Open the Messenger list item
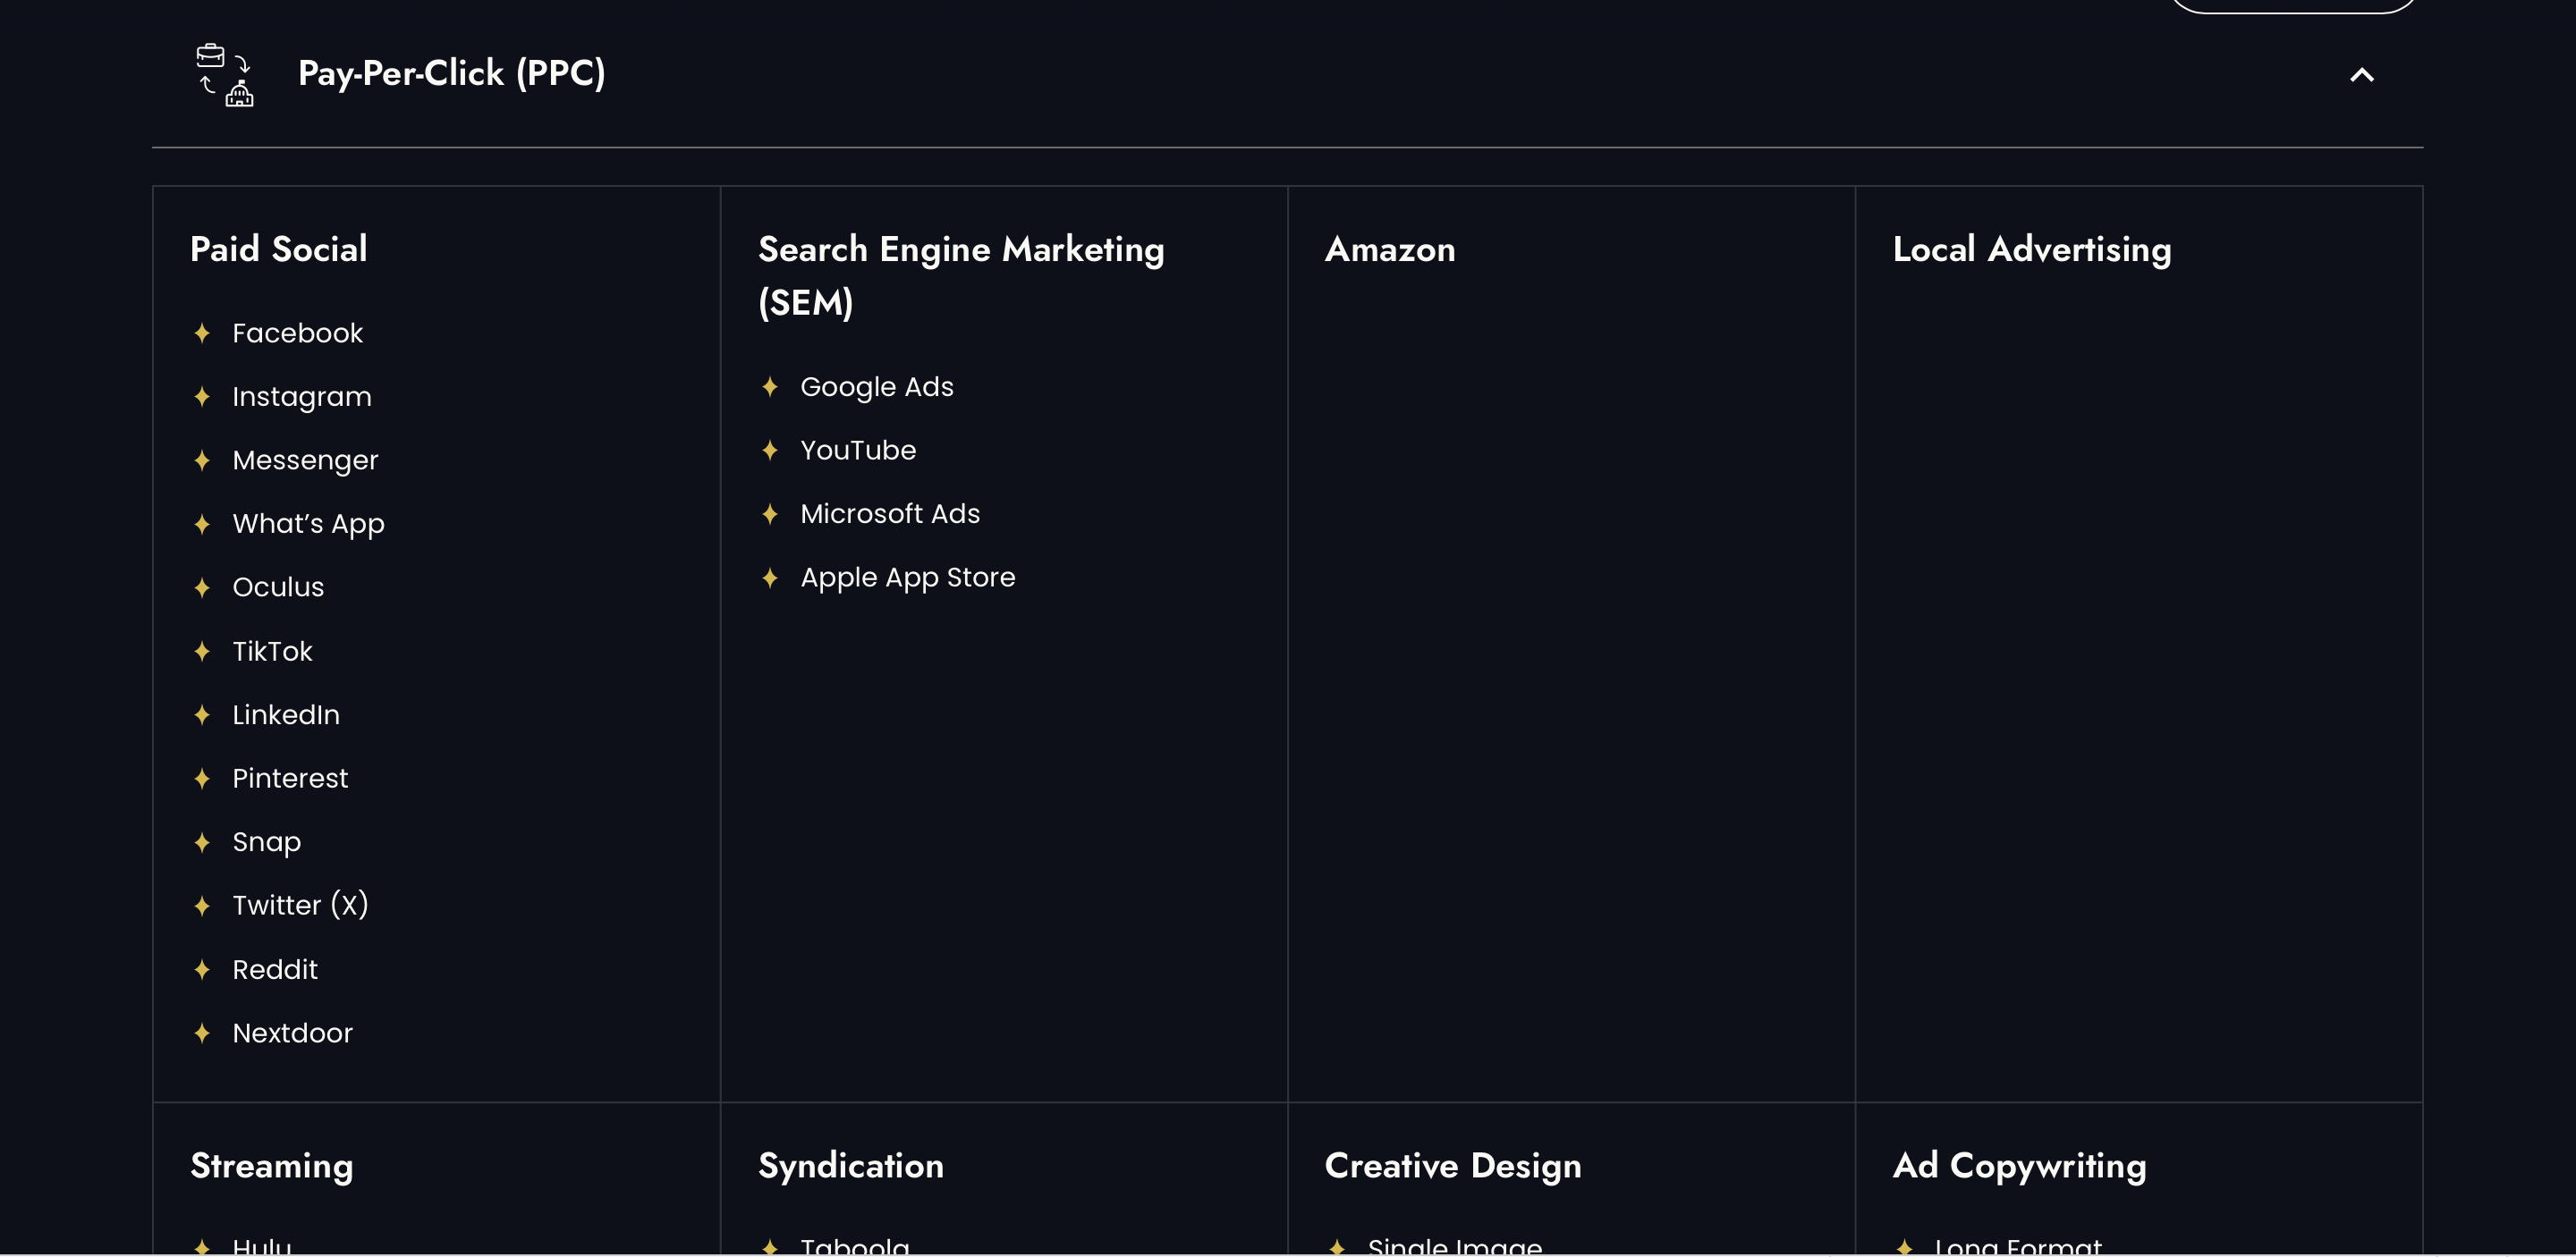 305,460
